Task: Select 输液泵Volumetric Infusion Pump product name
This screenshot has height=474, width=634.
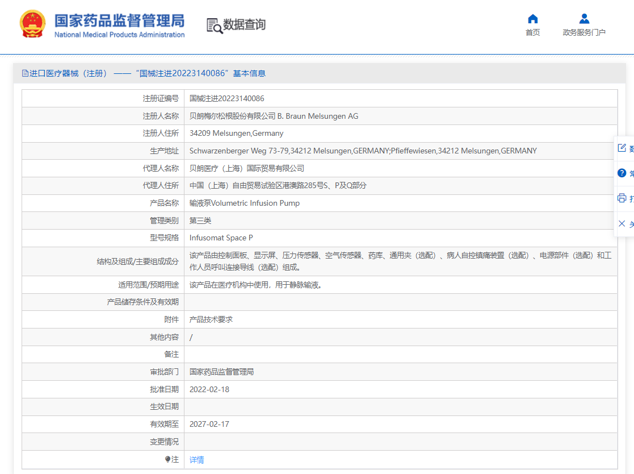Action: point(245,203)
